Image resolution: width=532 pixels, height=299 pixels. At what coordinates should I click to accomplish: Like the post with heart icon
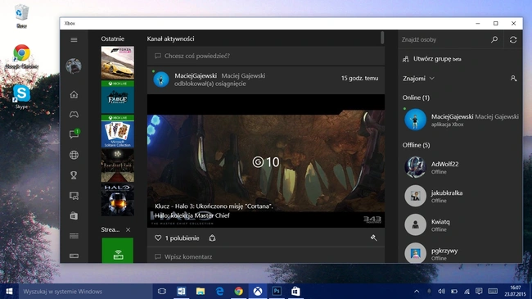point(158,238)
